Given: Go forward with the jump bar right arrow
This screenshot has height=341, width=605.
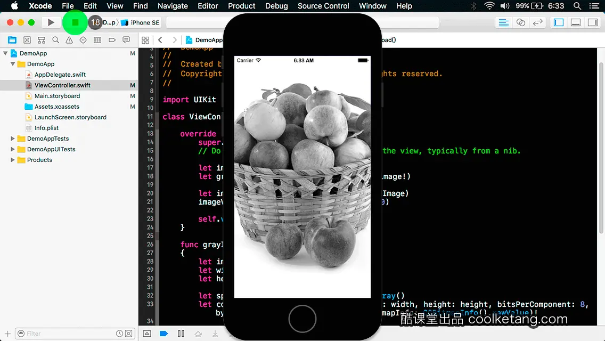Looking at the screenshot, I should tap(175, 40).
